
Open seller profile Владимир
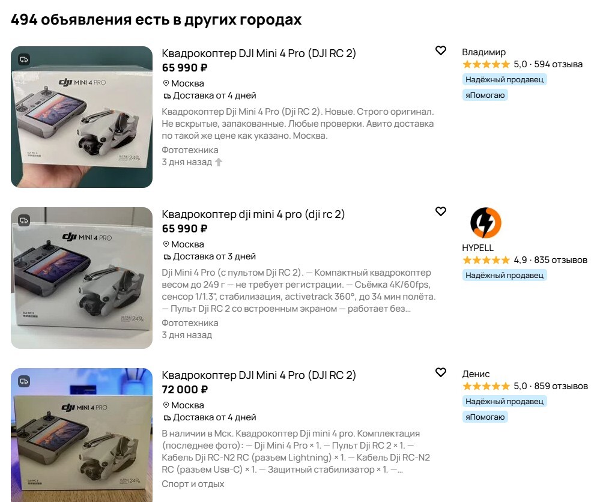(x=483, y=52)
